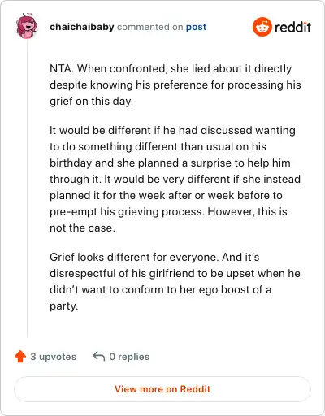Viewport: 325px width, 416px height.
Task: Click the phrase "grief on this day."
Action: 91,101
